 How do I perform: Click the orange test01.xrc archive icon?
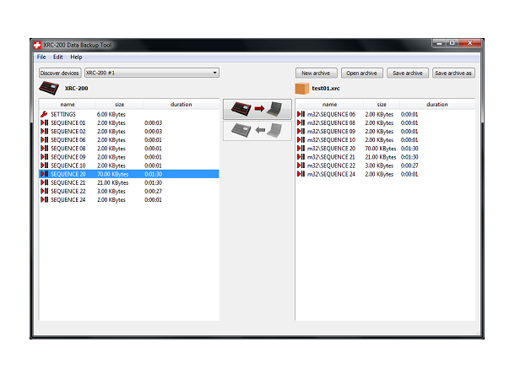[x=301, y=88]
